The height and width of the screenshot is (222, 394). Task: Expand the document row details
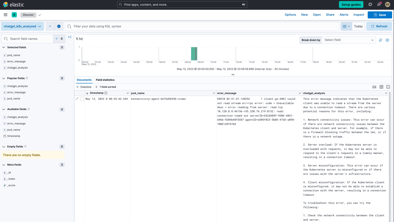[77, 99]
